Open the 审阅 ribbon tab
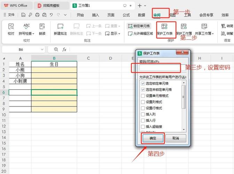234x174 pixels. click(157, 15)
